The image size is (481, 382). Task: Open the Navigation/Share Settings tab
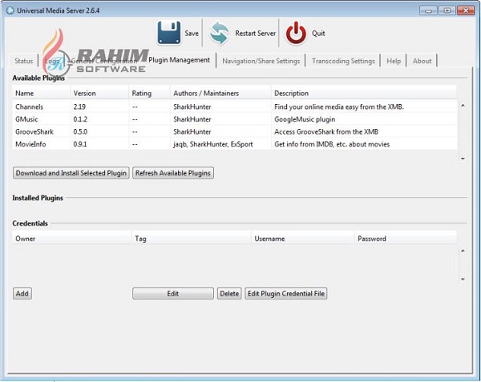click(261, 61)
